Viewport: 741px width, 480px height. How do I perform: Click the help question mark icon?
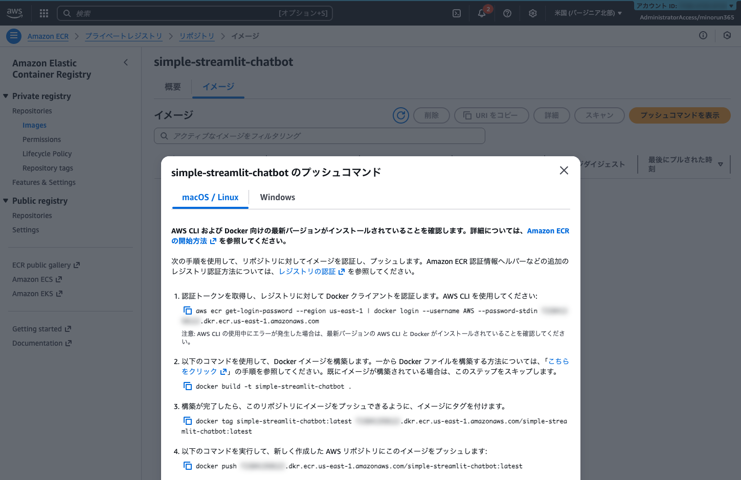pyautogui.click(x=507, y=13)
